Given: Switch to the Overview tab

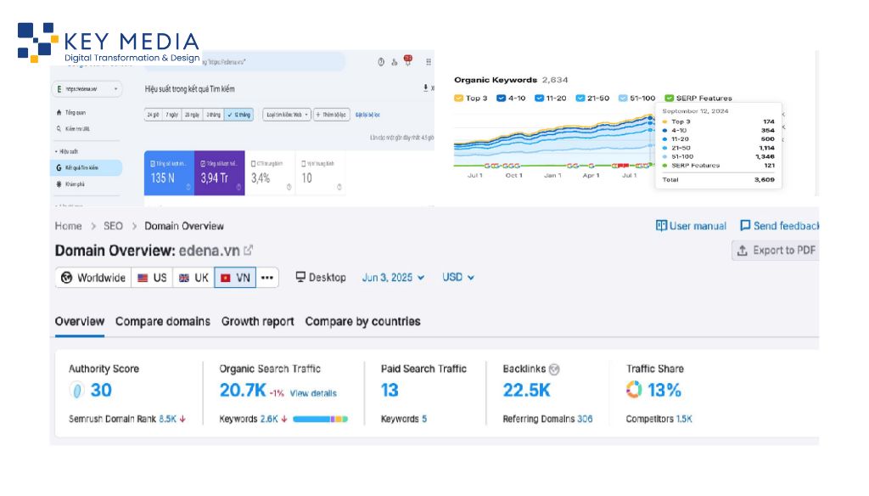Looking at the screenshot, I should [79, 321].
